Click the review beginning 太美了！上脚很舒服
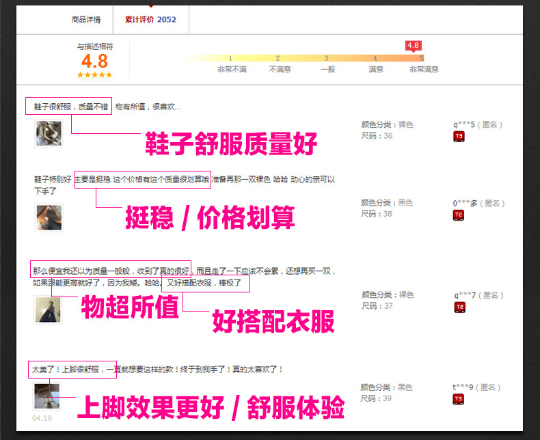540x440 pixels. coord(157,370)
